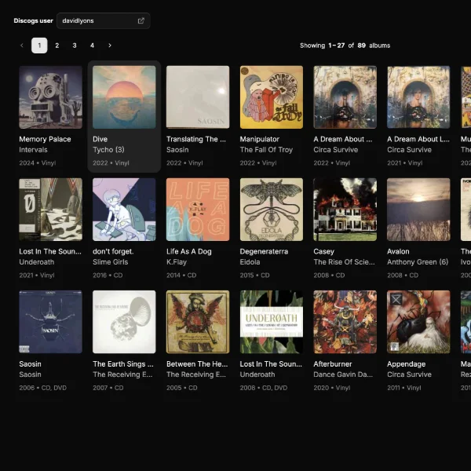Click the Degeneraterra title text
The width and height of the screenshot is (471, 471).
264,251
